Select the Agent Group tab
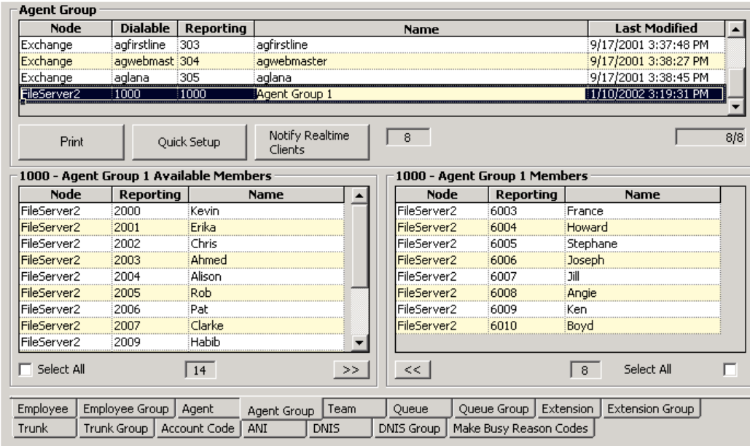The width and height of the screenshot is (750, 446). click(x=281, y=409)
